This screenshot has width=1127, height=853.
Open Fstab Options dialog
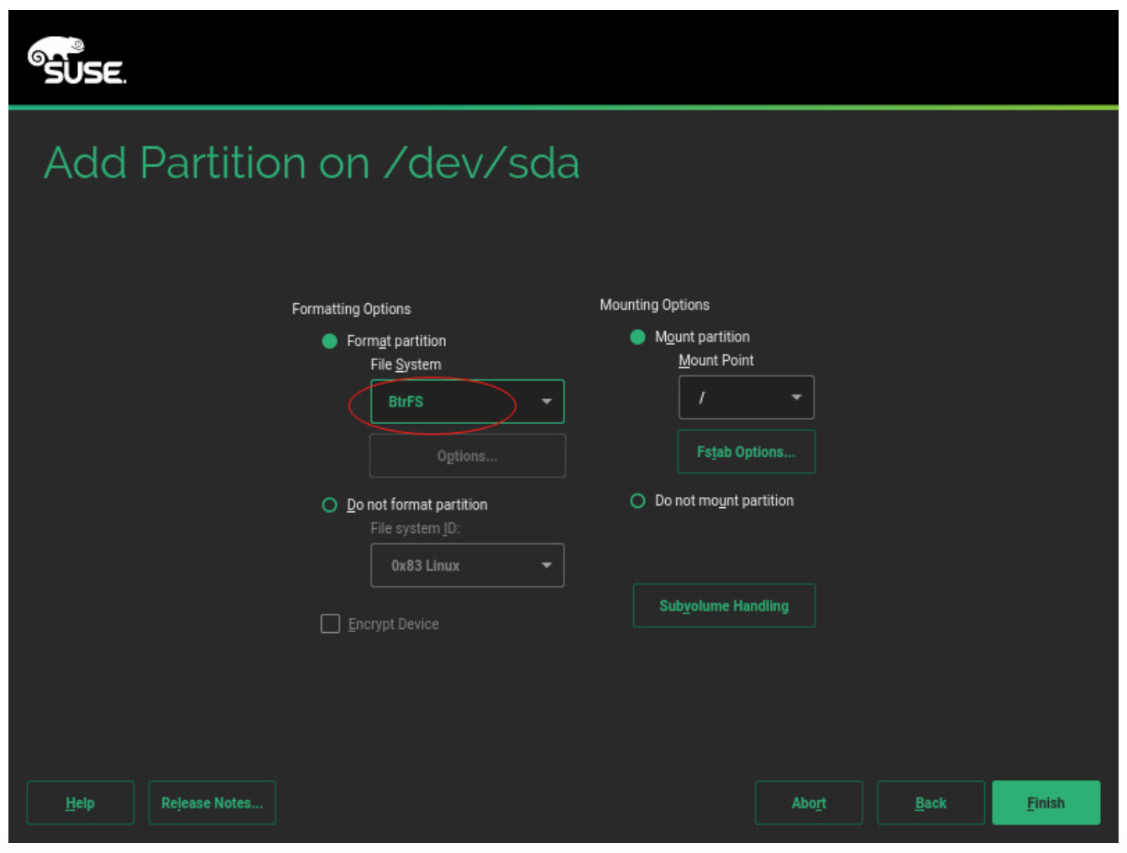coord(746,452)
